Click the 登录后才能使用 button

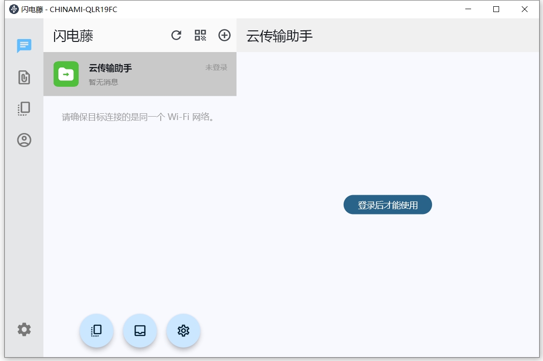click(388, 205)
